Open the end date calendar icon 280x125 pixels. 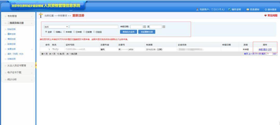[x=164, y=27]
